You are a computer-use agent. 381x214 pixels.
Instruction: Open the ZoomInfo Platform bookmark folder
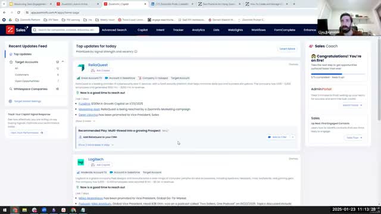28,20
